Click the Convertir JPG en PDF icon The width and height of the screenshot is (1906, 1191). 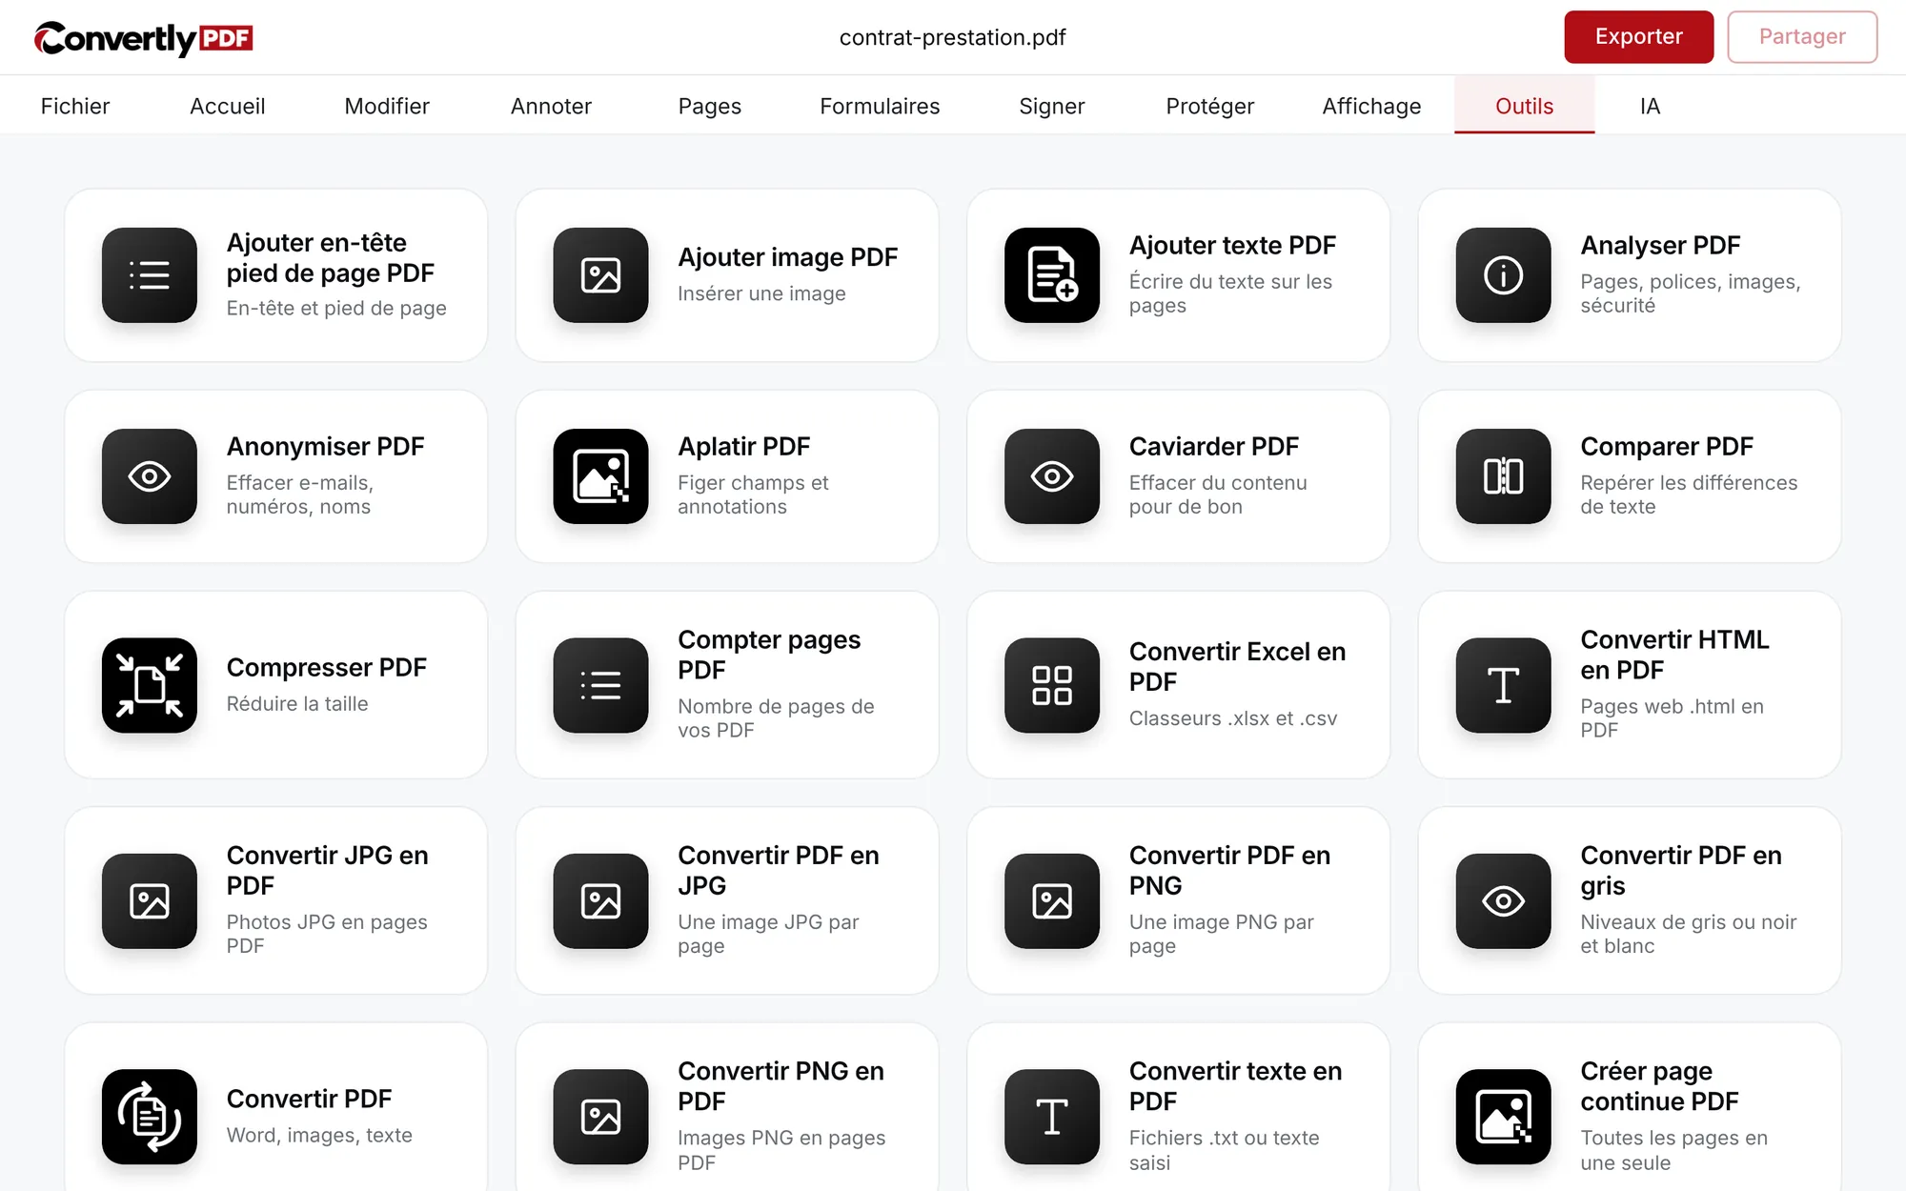(x=150, y=901)
